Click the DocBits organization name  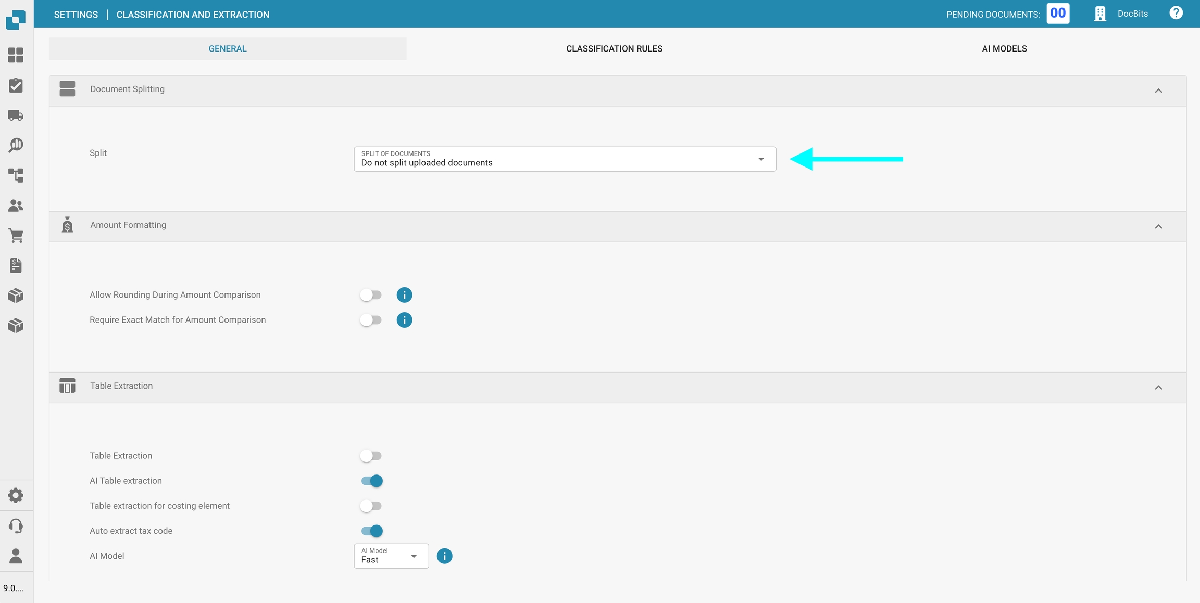point(1132,14)
